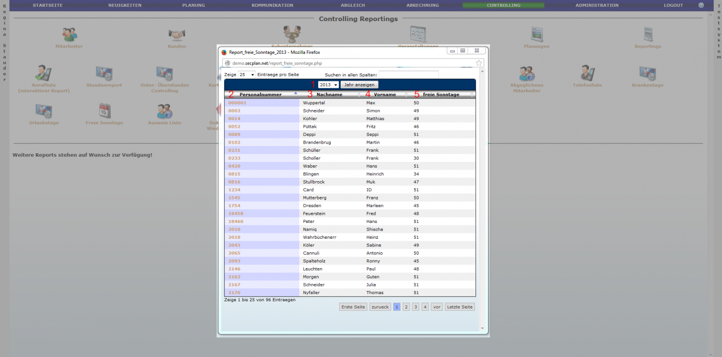722x357 pixels.
Task: Click the Nachname cell Stullbrock
Action: (x=314, y=182)
